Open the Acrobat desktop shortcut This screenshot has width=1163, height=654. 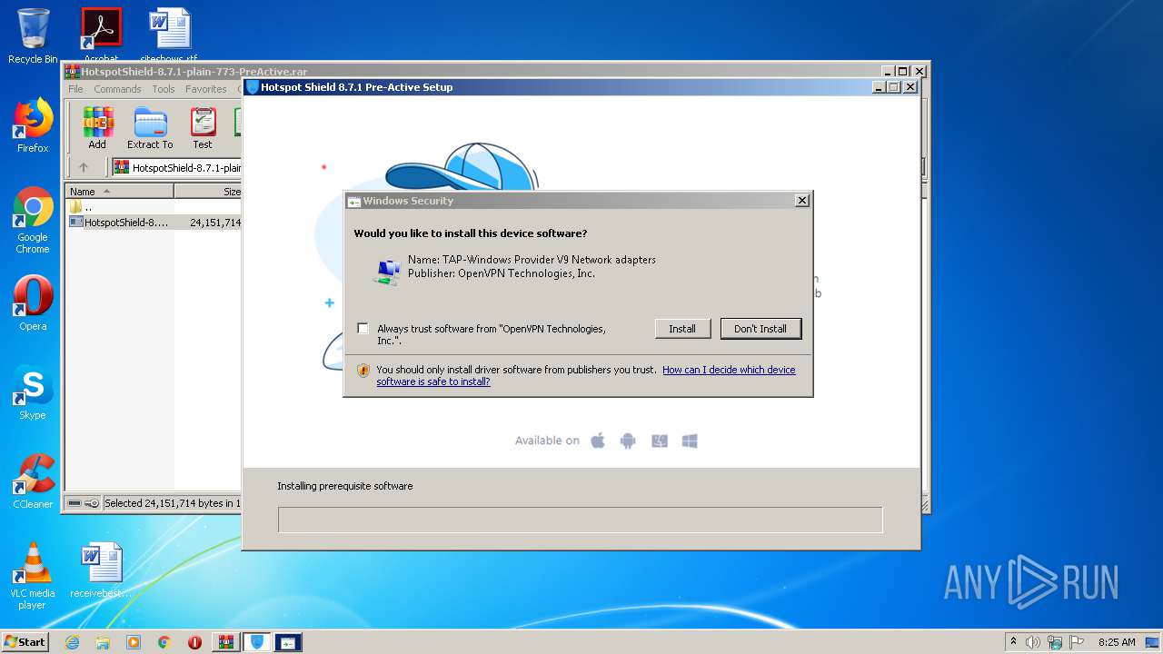[x=101, y=35]
